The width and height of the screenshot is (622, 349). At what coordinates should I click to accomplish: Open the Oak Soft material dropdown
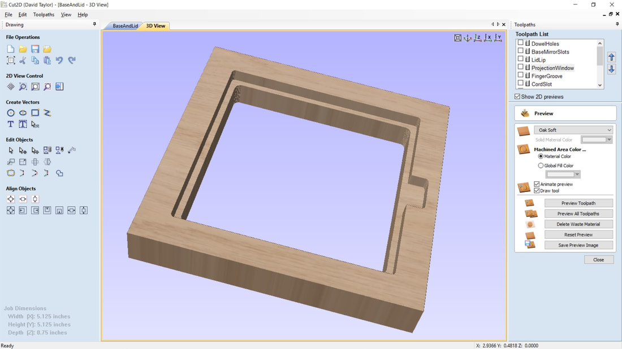click(x=573, y=130)
